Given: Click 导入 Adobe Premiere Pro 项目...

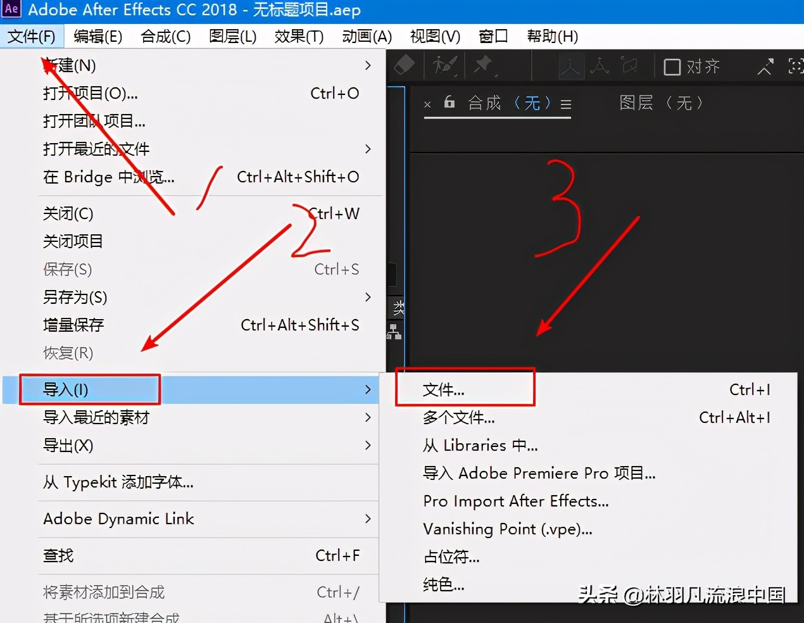Looking at the screenshot, I should pos(539,473).
